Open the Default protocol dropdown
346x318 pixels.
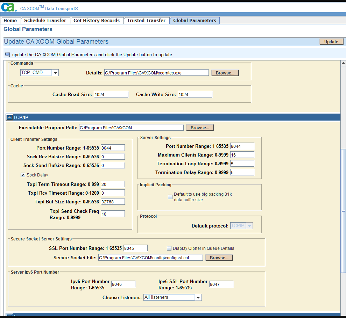(249, 226)
